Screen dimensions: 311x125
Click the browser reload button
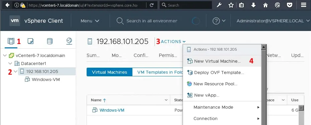coord(152,5)
